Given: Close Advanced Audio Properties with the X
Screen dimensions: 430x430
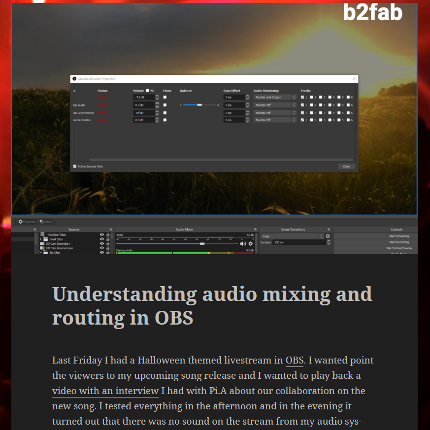Looking at the screenshot, I should (x=354, y=79).
